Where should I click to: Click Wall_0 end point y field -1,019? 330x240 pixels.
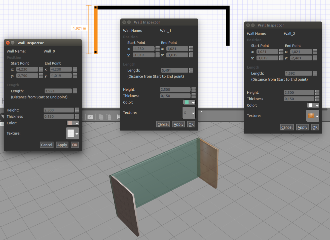click(61, 76)
